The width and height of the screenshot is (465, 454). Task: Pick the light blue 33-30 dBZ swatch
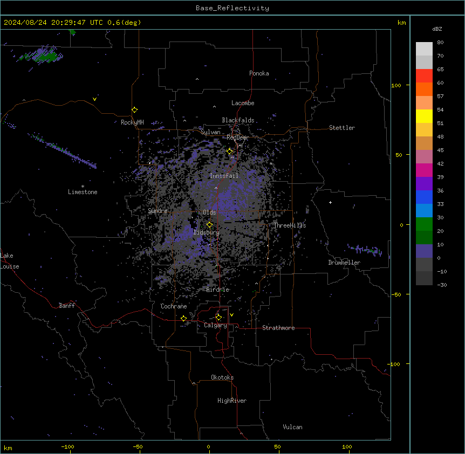[x=424, y=211]
